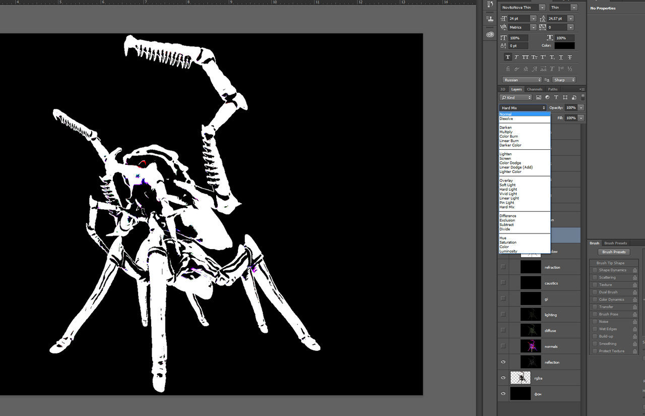Open the Brush Presets tab
The height and width of the screenshot is (416, 645).
(x=616, y=243)
